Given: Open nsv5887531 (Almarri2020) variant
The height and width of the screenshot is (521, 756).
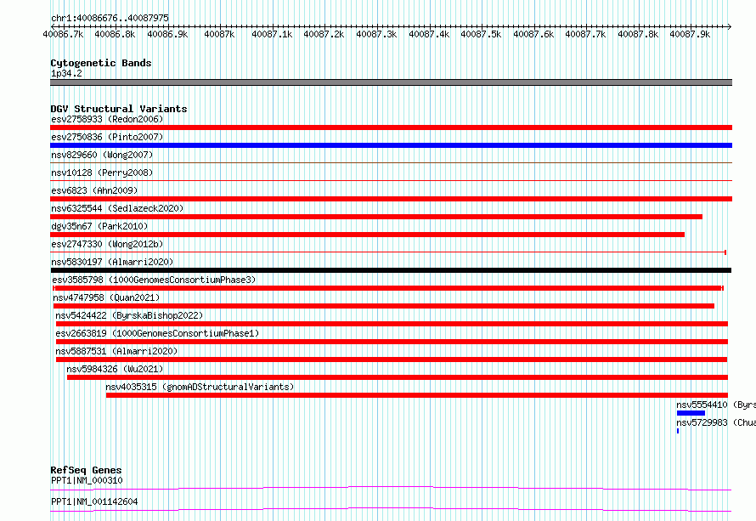Looking at the screenshot, I should point(116,351).
